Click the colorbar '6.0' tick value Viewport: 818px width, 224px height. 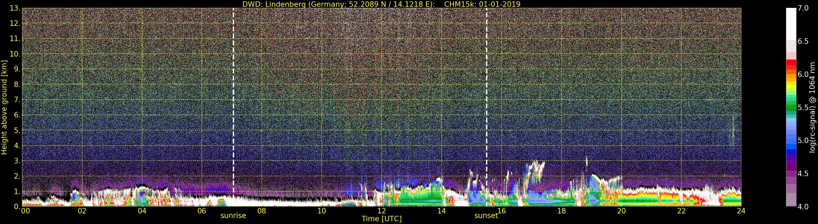(803, 74)
